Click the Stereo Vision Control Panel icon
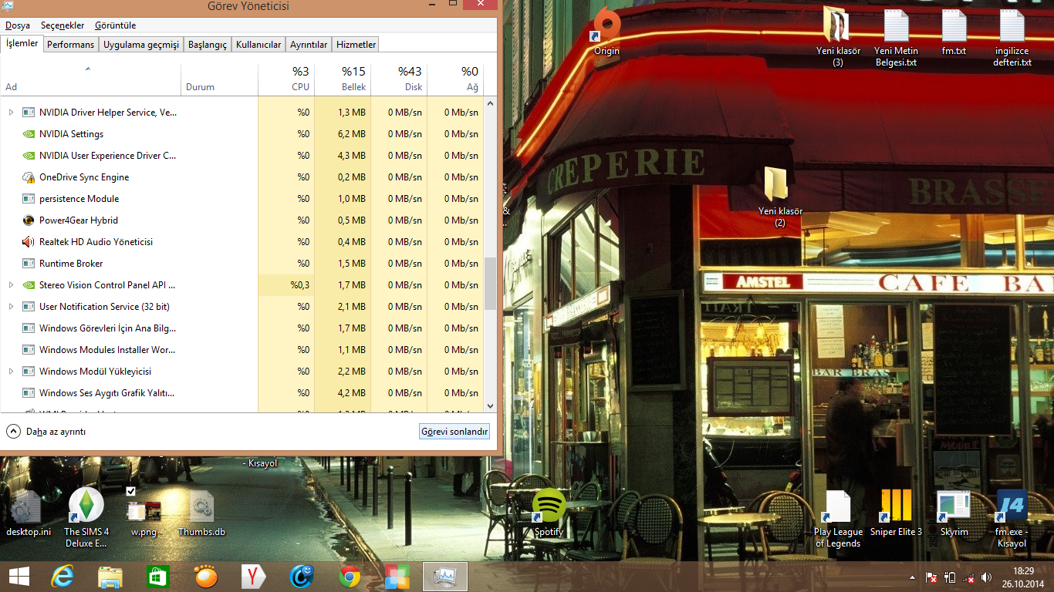 pyautogui.click(x=29, y=285)
